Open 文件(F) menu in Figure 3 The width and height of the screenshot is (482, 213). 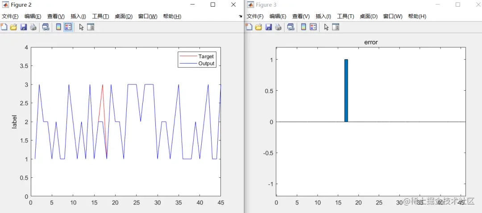pos(255,16)
